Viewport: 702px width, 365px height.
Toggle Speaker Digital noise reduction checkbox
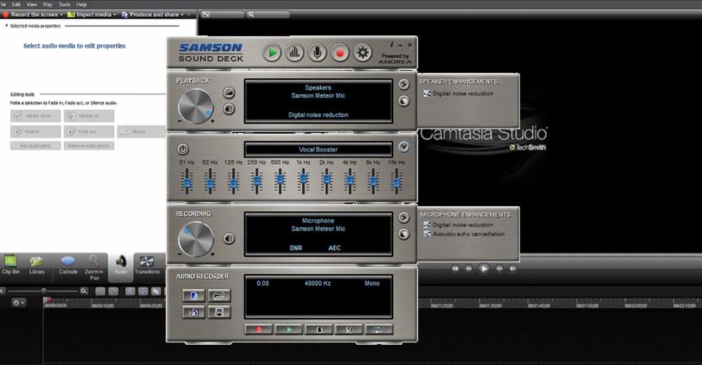(426, 94)
